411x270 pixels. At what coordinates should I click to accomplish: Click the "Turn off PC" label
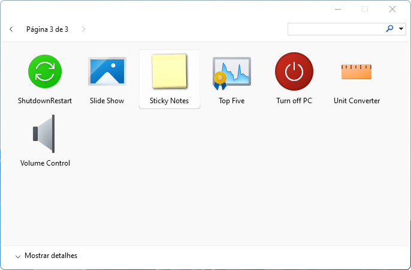294,101
